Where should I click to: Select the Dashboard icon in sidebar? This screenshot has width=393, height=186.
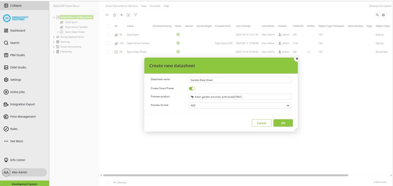click(7, 30)
